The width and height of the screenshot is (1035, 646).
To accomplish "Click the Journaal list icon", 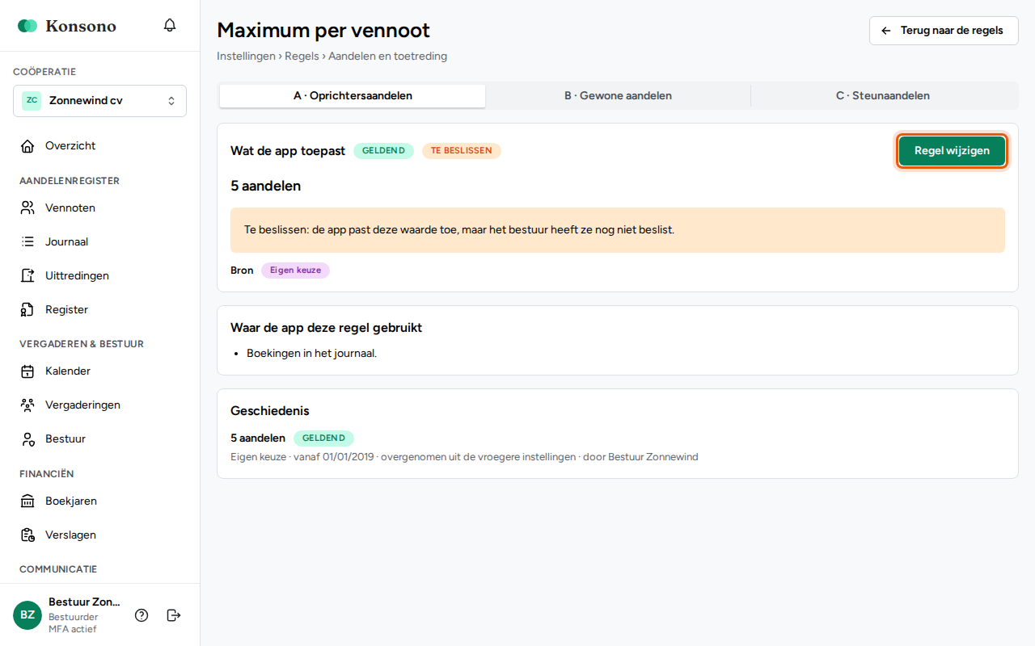I will (x=27, y=242).
